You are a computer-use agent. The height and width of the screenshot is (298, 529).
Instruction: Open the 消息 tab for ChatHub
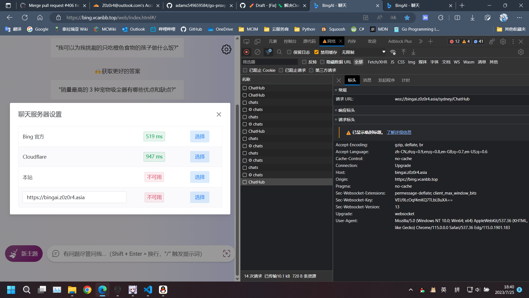point(367,80)
